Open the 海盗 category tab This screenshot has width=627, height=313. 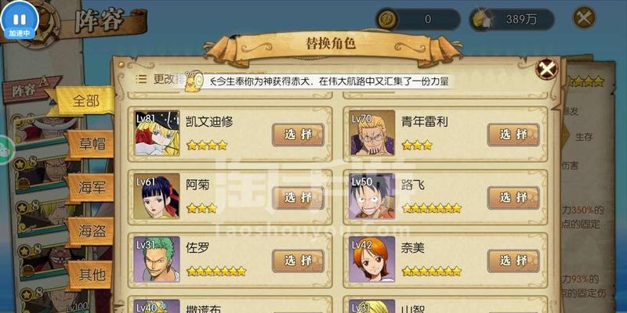point(91,231)
